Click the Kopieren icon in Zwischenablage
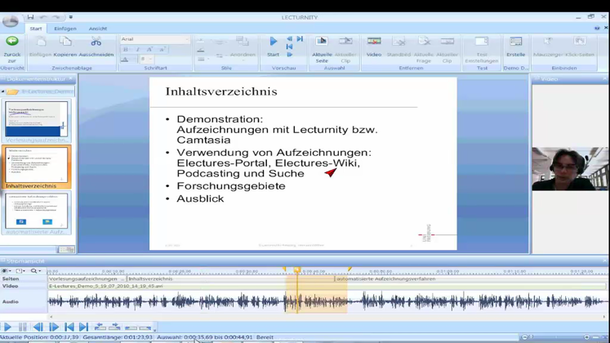The width and height of the screenshot is (610, 343). [65, 42]
